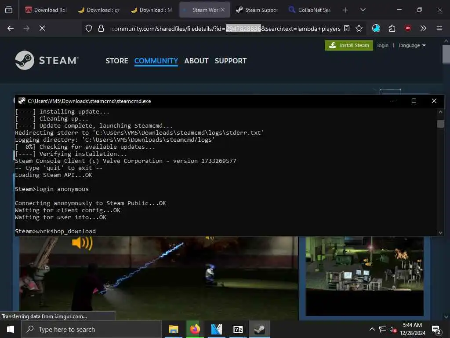
Task: Open File Explorer from taskbar
Action: [173, 329]
